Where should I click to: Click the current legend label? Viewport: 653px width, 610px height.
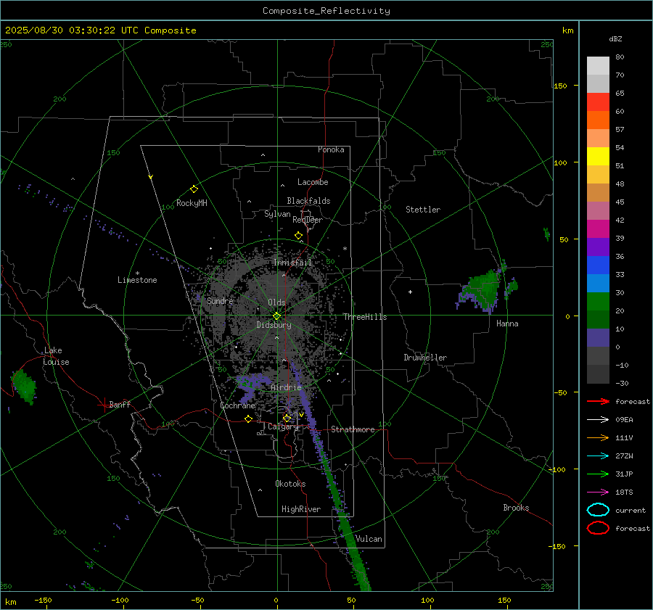[631, 510]
